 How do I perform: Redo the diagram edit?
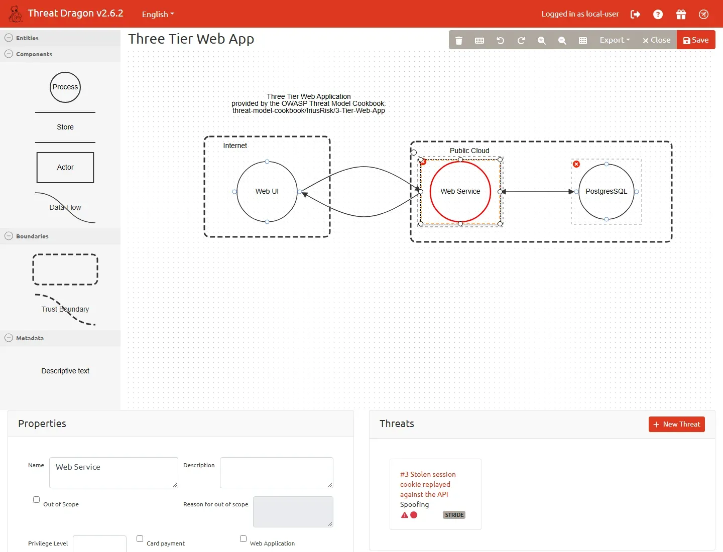point(521,40)
